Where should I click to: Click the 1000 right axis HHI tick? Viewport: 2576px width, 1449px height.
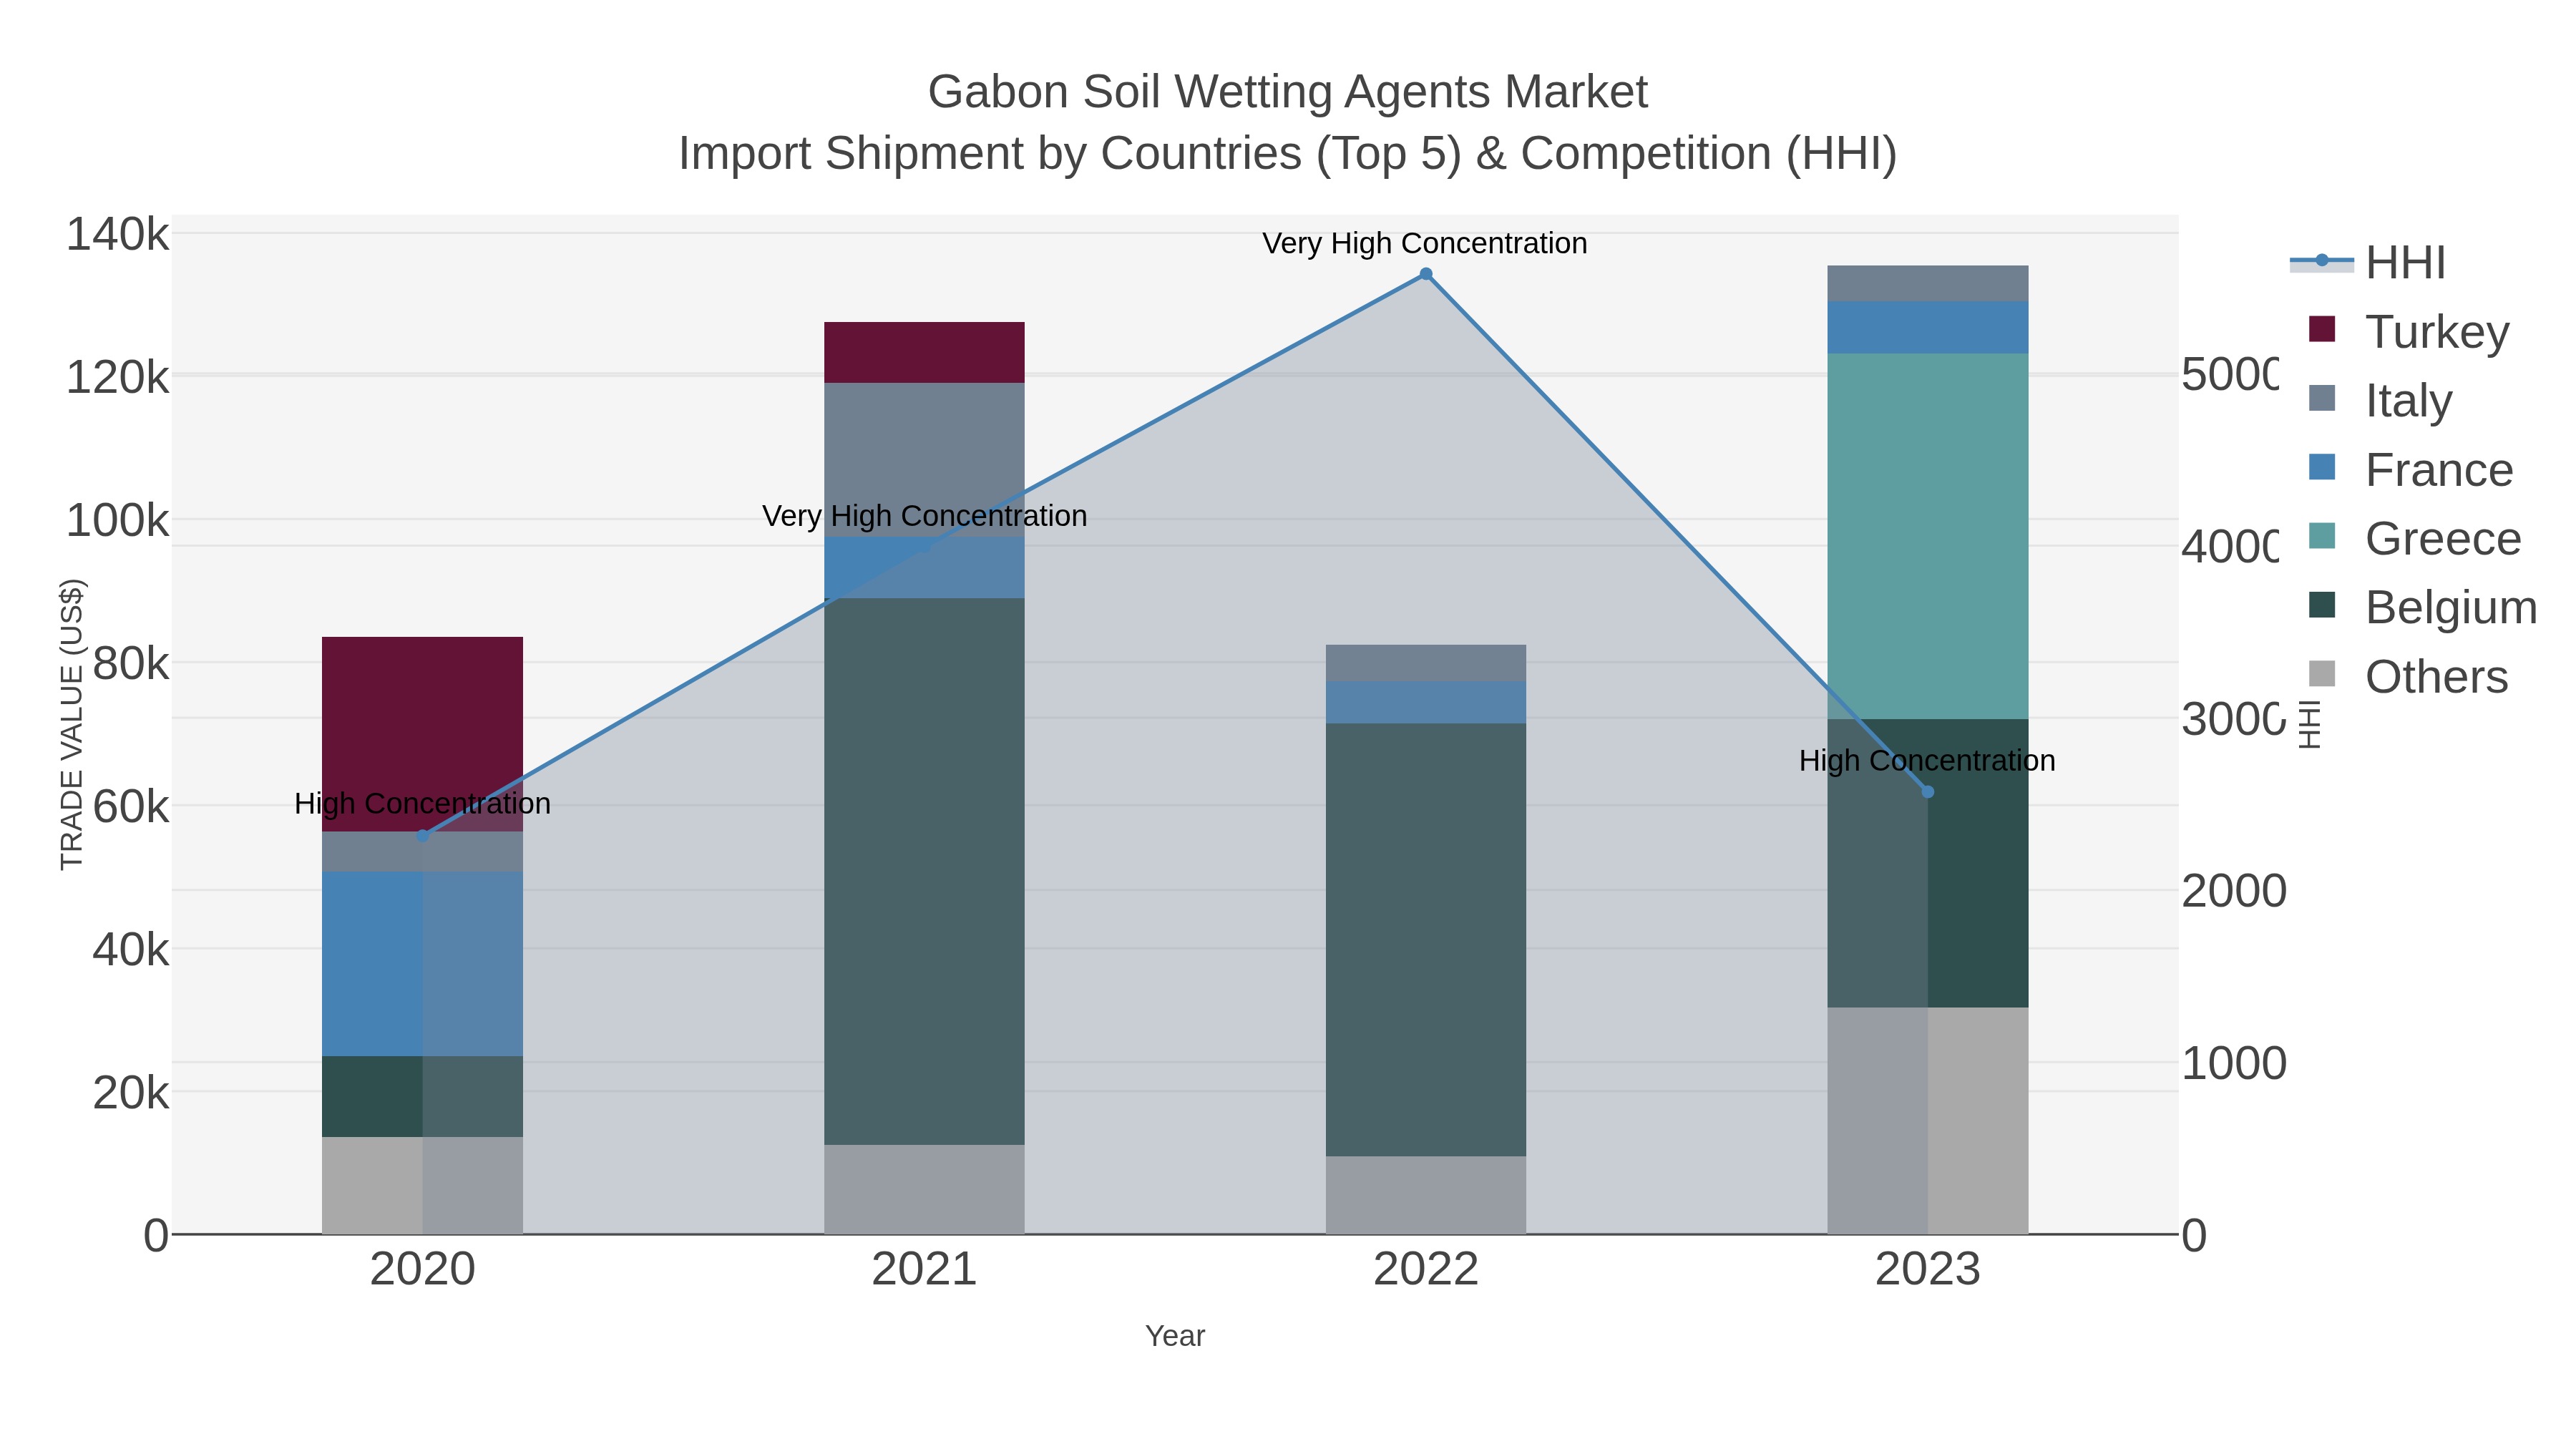point(2234,1063)
